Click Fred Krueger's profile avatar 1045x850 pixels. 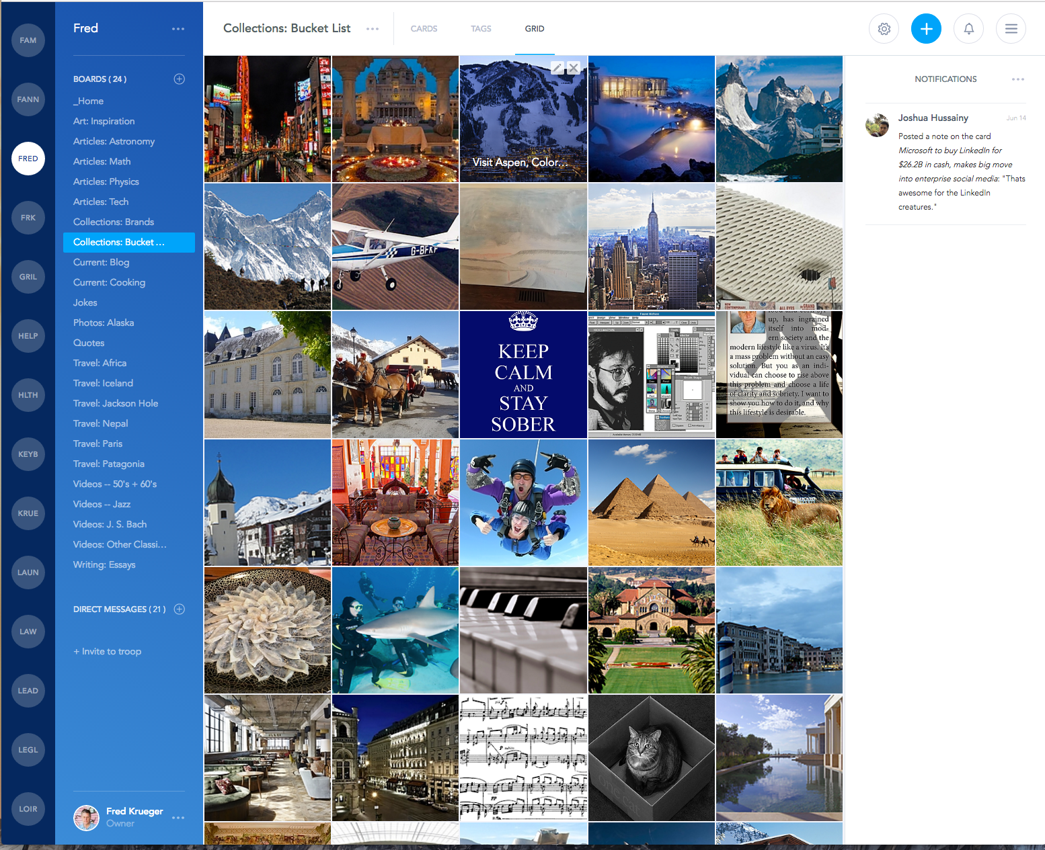point(86,818)
